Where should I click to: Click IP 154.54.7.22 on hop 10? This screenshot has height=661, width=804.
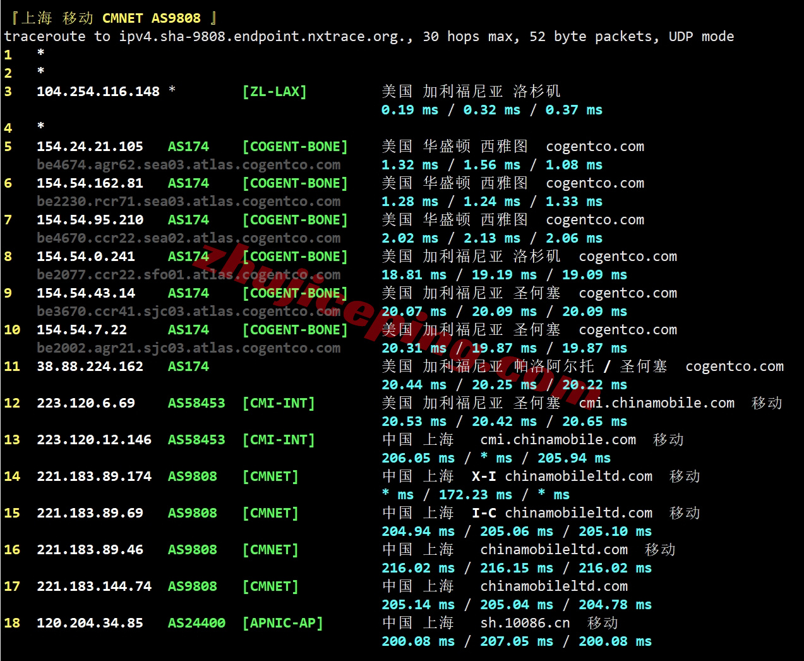point(81,330)
